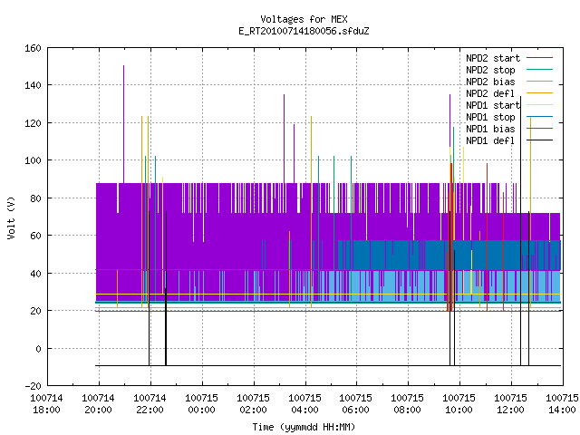Viewport: 580px width, 435px height.
Task: Click the 'Volt (V)' y-axis label
Action: coord(12,217)
